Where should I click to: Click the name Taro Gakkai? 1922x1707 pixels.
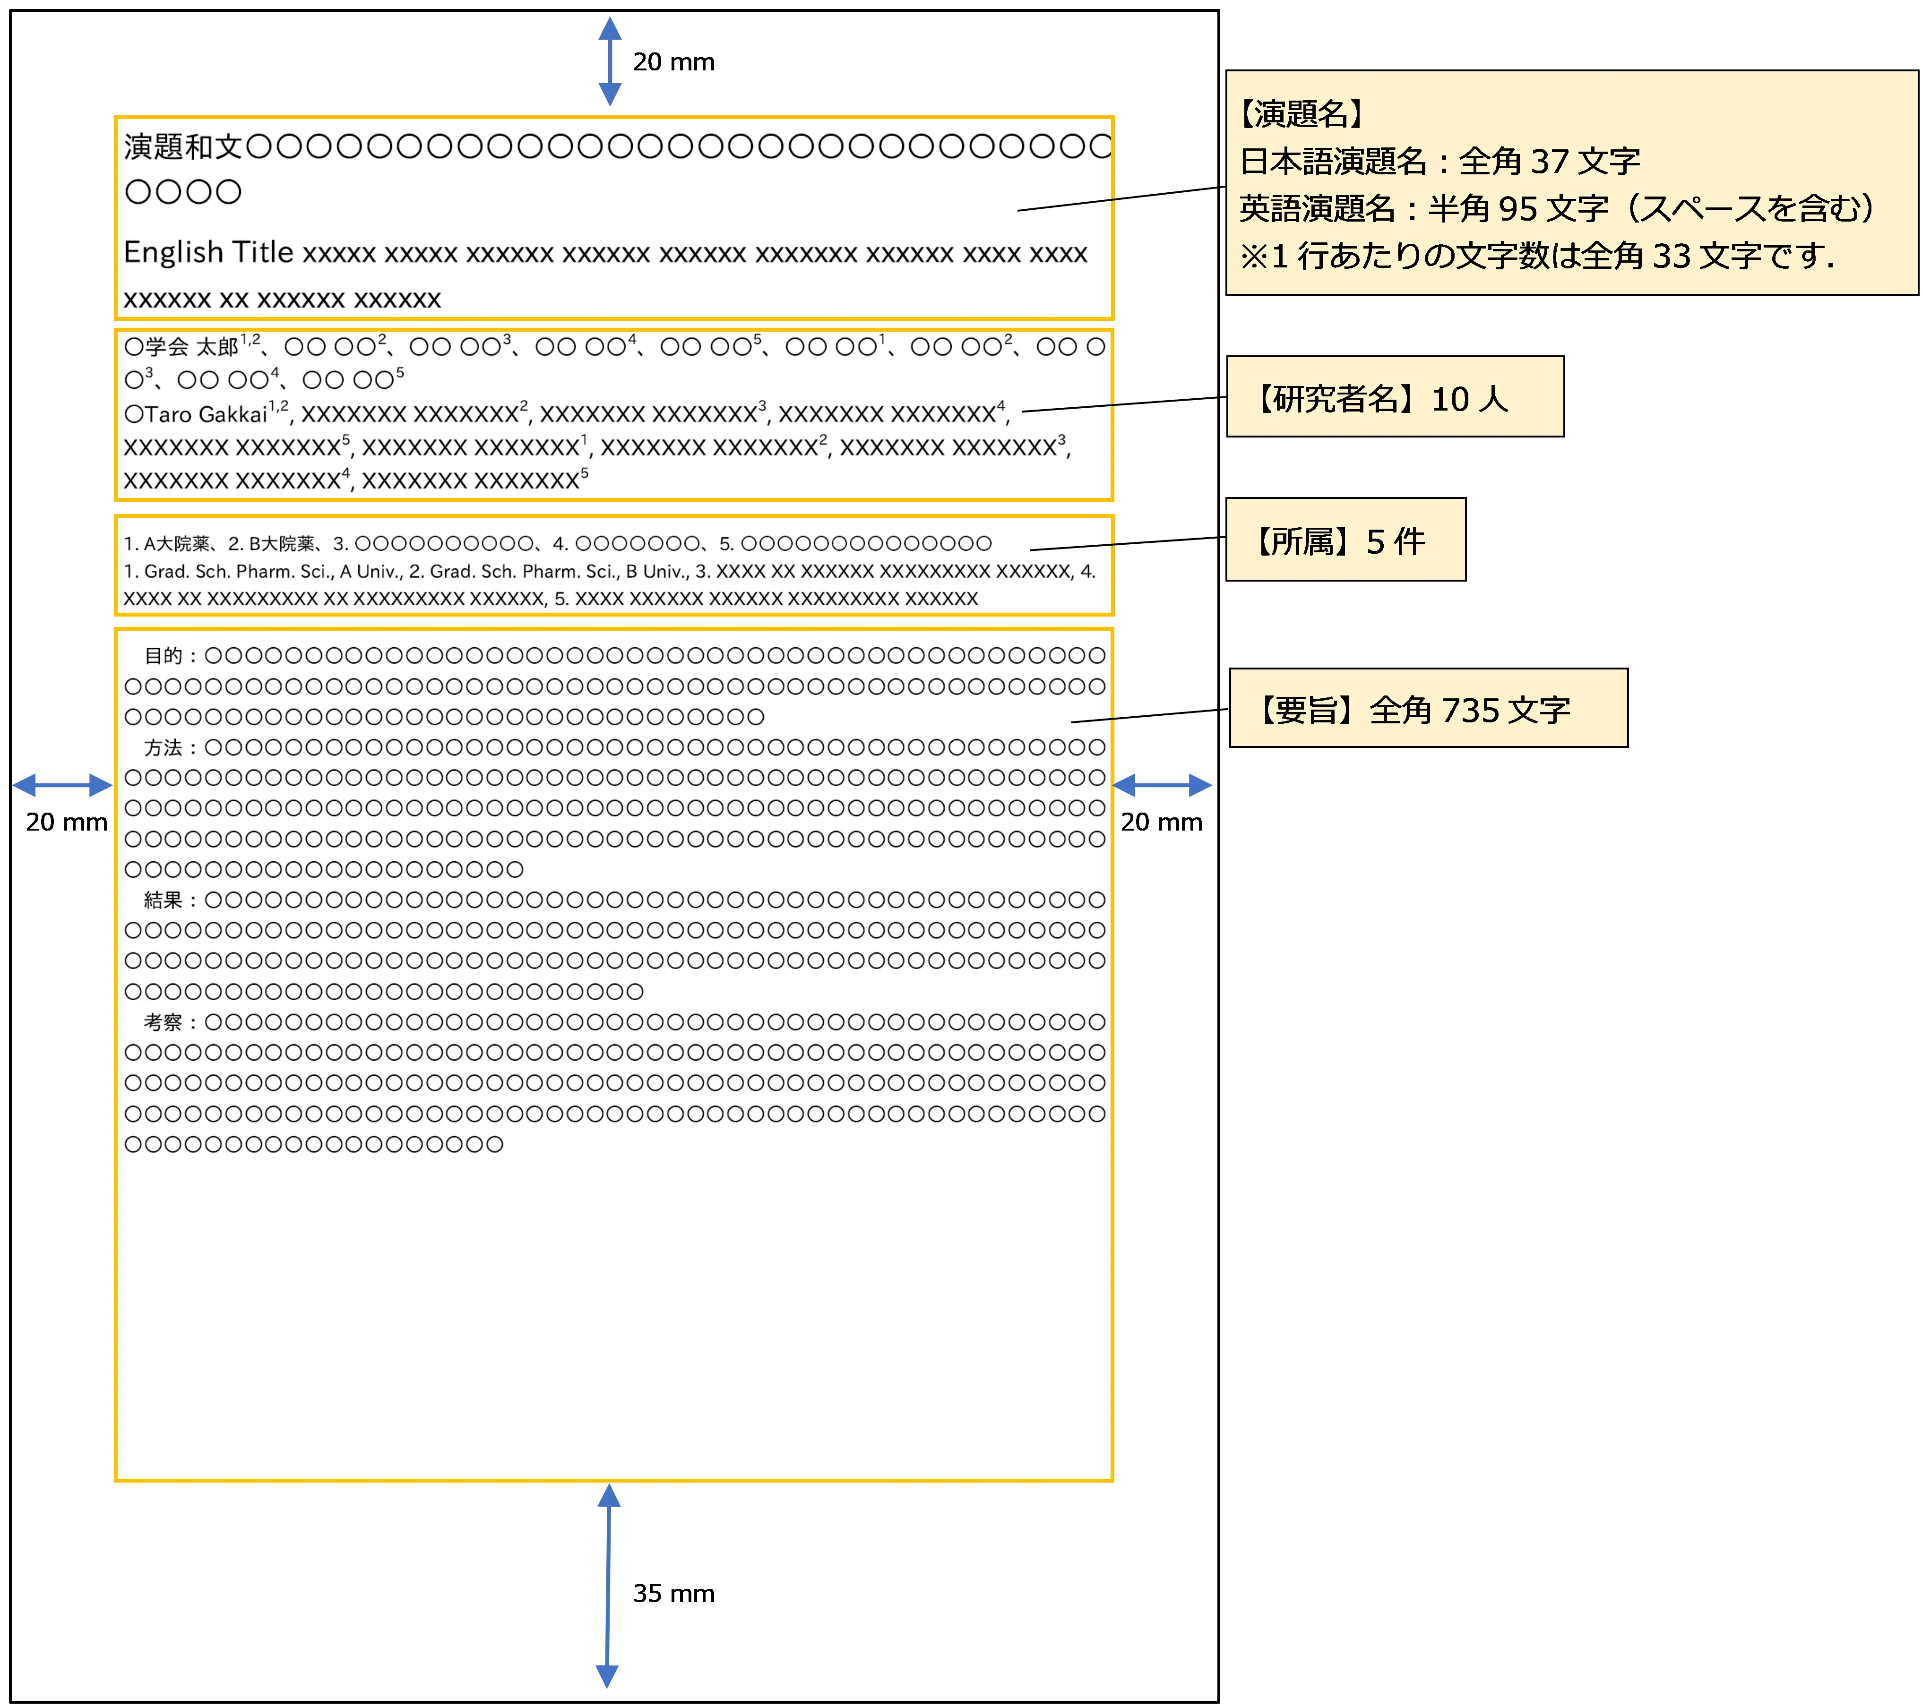click(x=206, y=414)
